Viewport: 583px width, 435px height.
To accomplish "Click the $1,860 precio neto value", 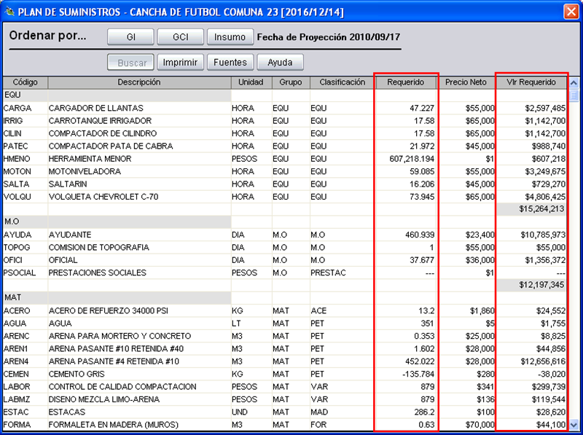I will pos(482,311).
